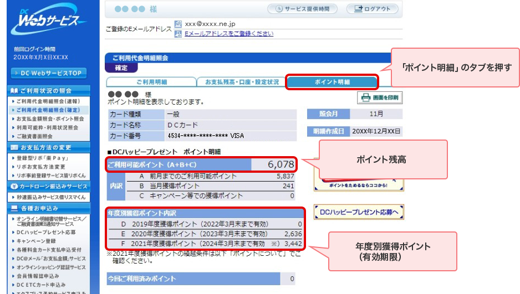
Task: Switch to the ポイント明細 tab
Action: [x=332, y=82]
